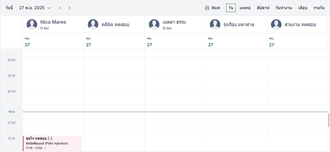Click สวยงาม ทดสอบ avatar icon
This screenshot has width=330, height=152.
pos(276,24)
